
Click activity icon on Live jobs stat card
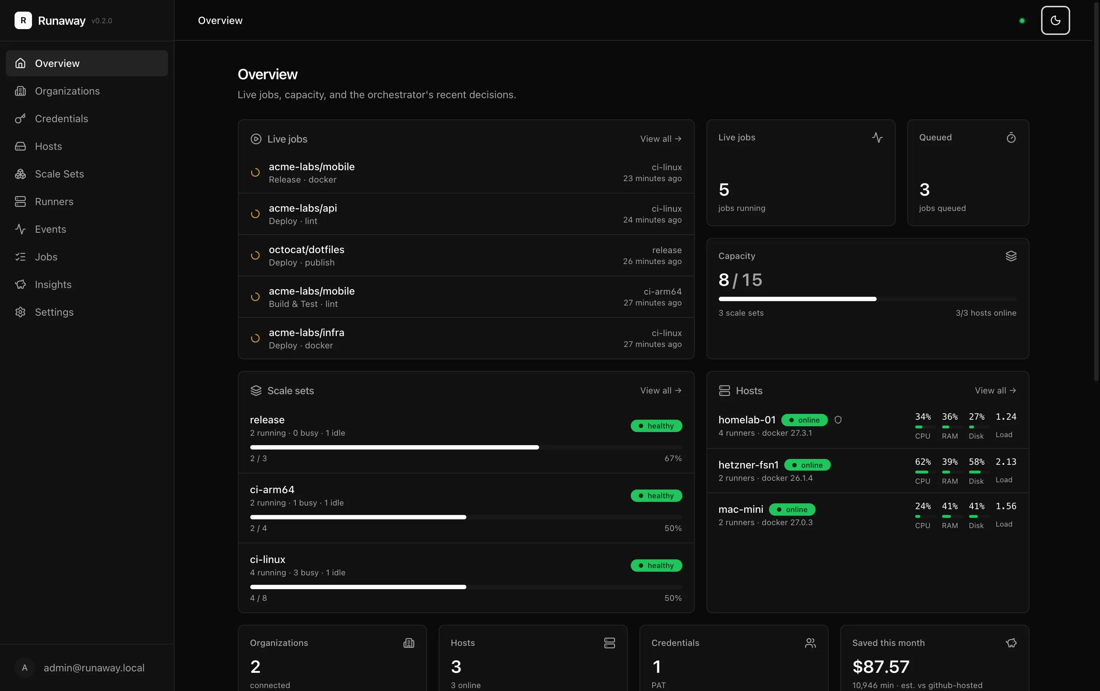pyautogui.click(x=877, y=137)
